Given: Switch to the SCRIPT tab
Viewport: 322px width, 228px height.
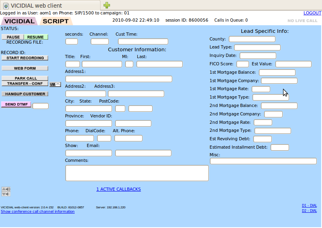Looking at the screenshot, I should (x=55, y=21).
